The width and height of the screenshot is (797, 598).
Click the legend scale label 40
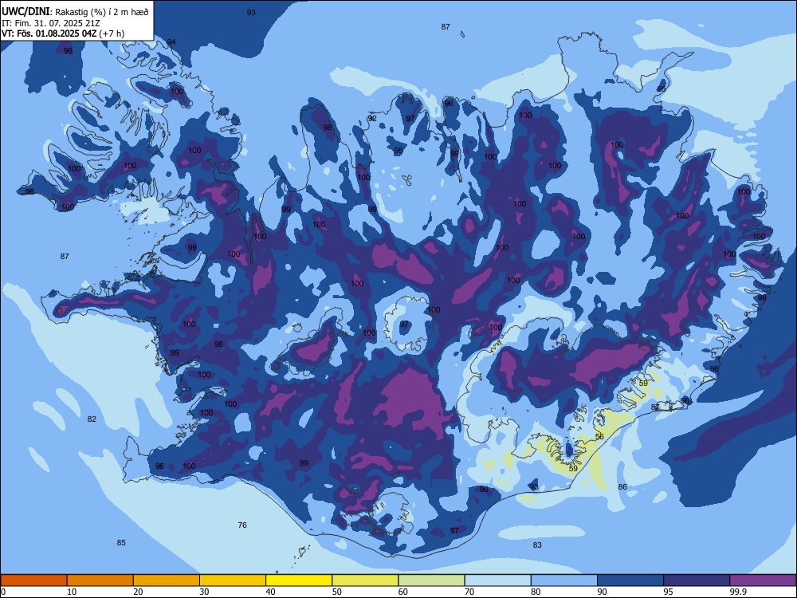270,592
